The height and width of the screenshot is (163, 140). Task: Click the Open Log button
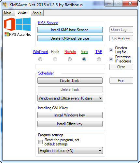[121, 30]
